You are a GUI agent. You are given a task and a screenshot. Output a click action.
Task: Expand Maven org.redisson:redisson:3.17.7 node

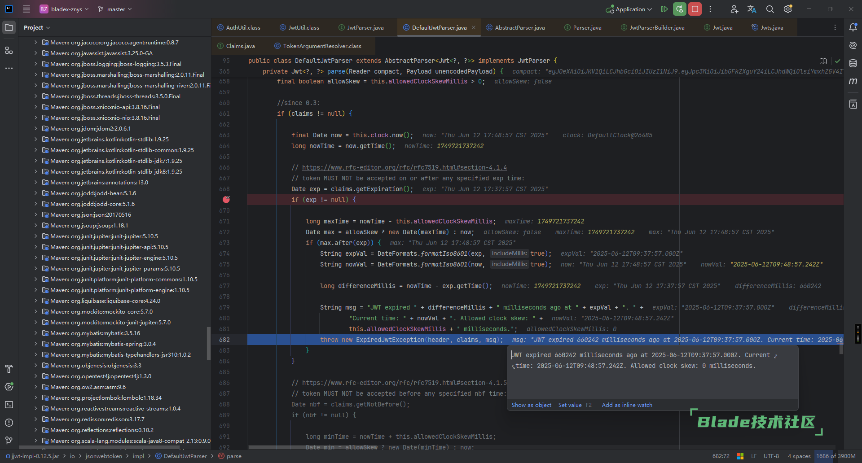[35, 419]
